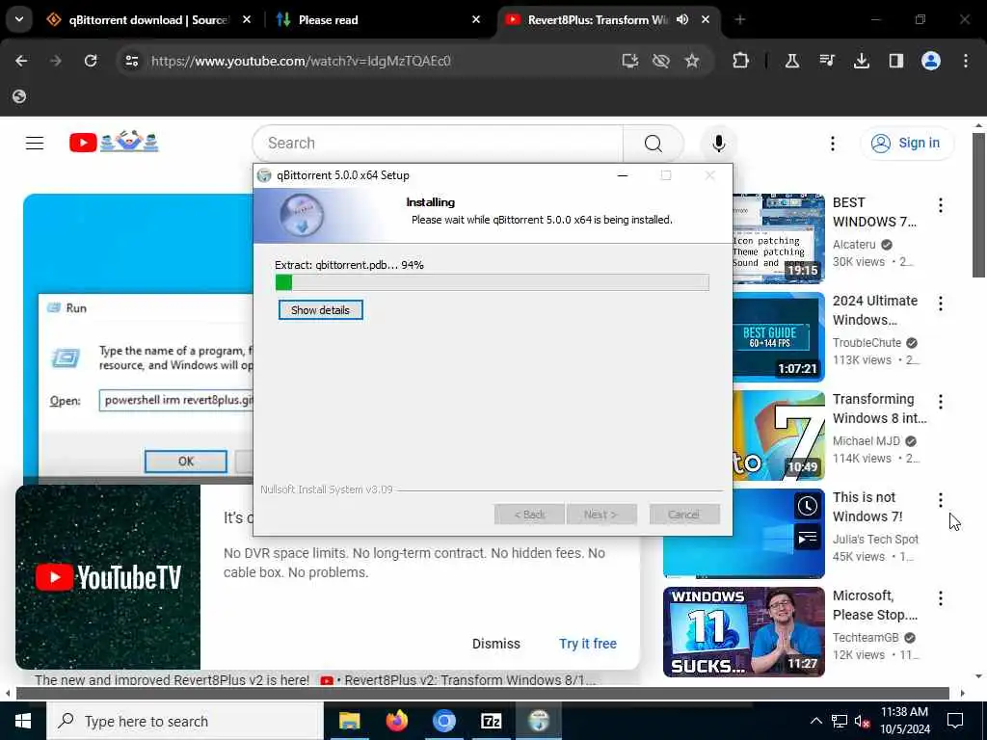
Task: Open media controls icon in browser toolbar
Action: pyautogui.click(x=826, y=61)
